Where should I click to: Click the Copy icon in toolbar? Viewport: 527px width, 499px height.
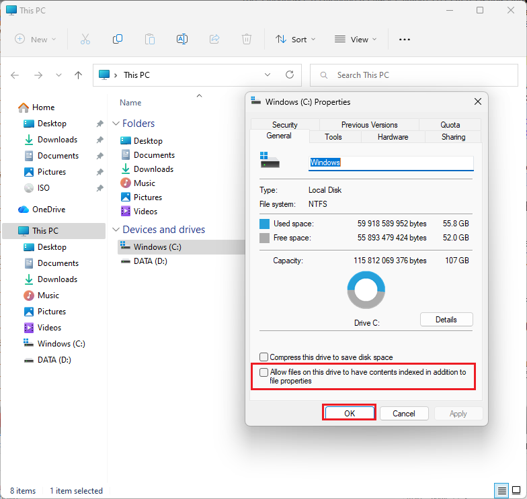[118, 40]
